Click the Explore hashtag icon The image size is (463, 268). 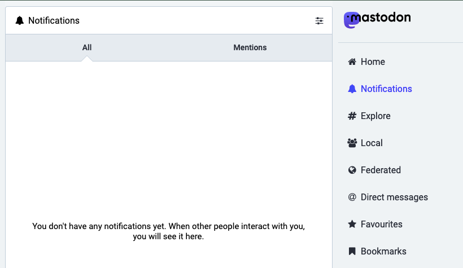coord(352,116)
